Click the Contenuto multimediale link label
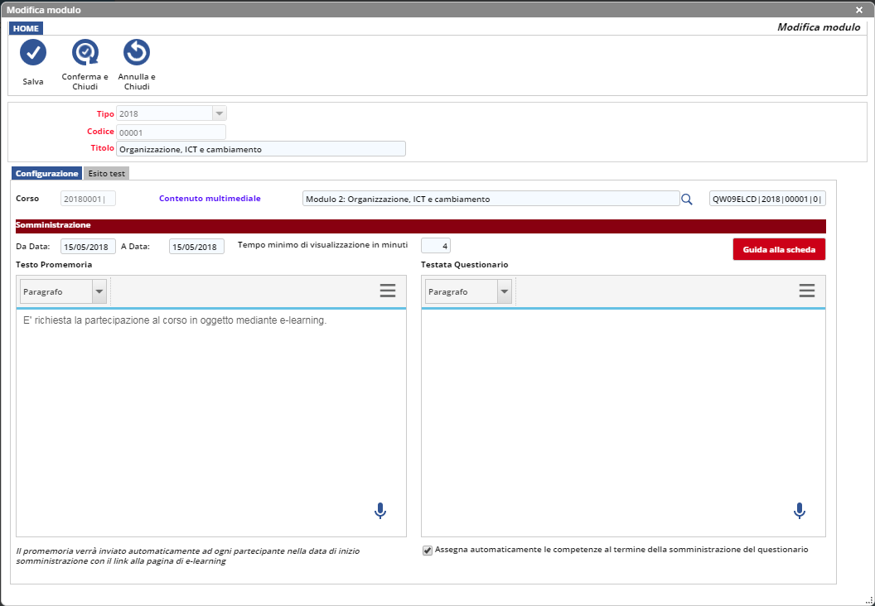 tap(210, 199)
